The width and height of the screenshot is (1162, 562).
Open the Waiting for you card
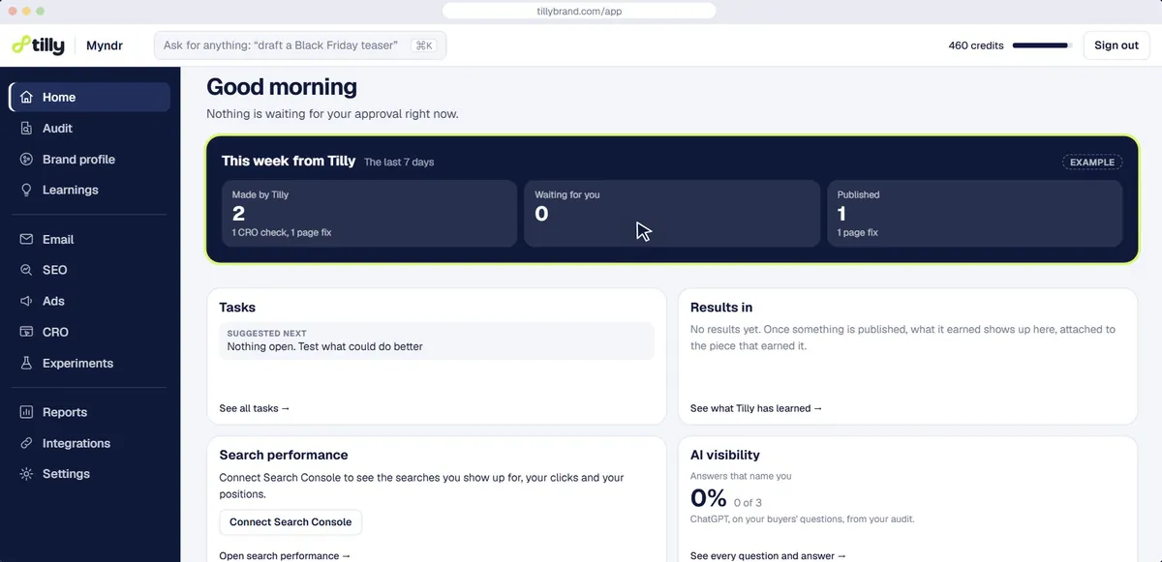(672, 213)
